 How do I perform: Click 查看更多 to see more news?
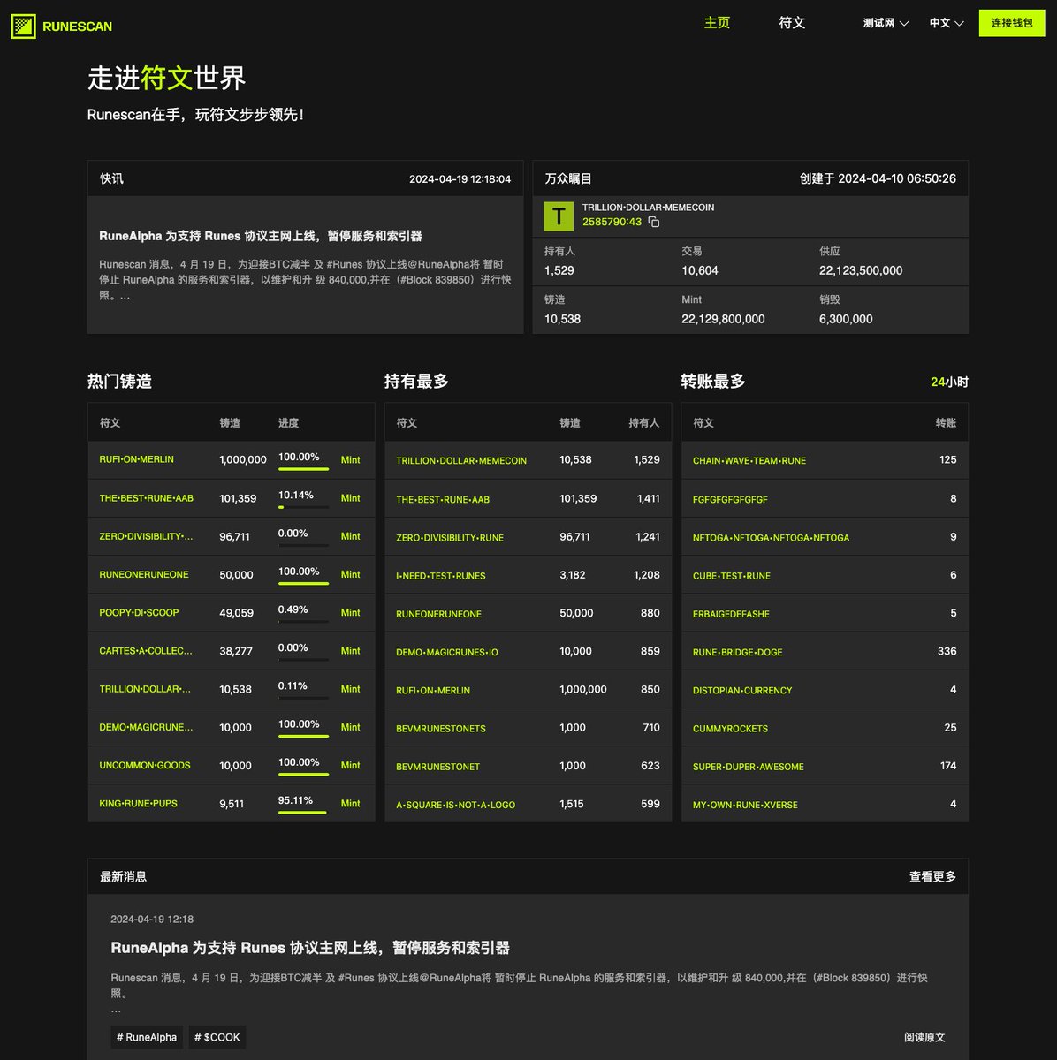click(x=932, y=877)
